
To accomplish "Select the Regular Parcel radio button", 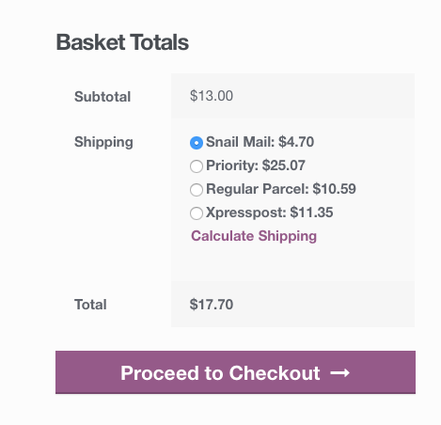I will pyautogui.click(x=197, y=190).
